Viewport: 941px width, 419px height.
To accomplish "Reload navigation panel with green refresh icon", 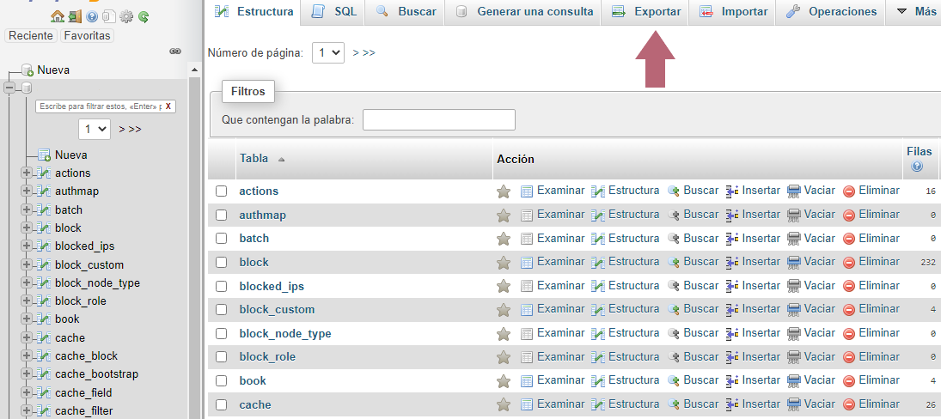I will click(144, 16).
